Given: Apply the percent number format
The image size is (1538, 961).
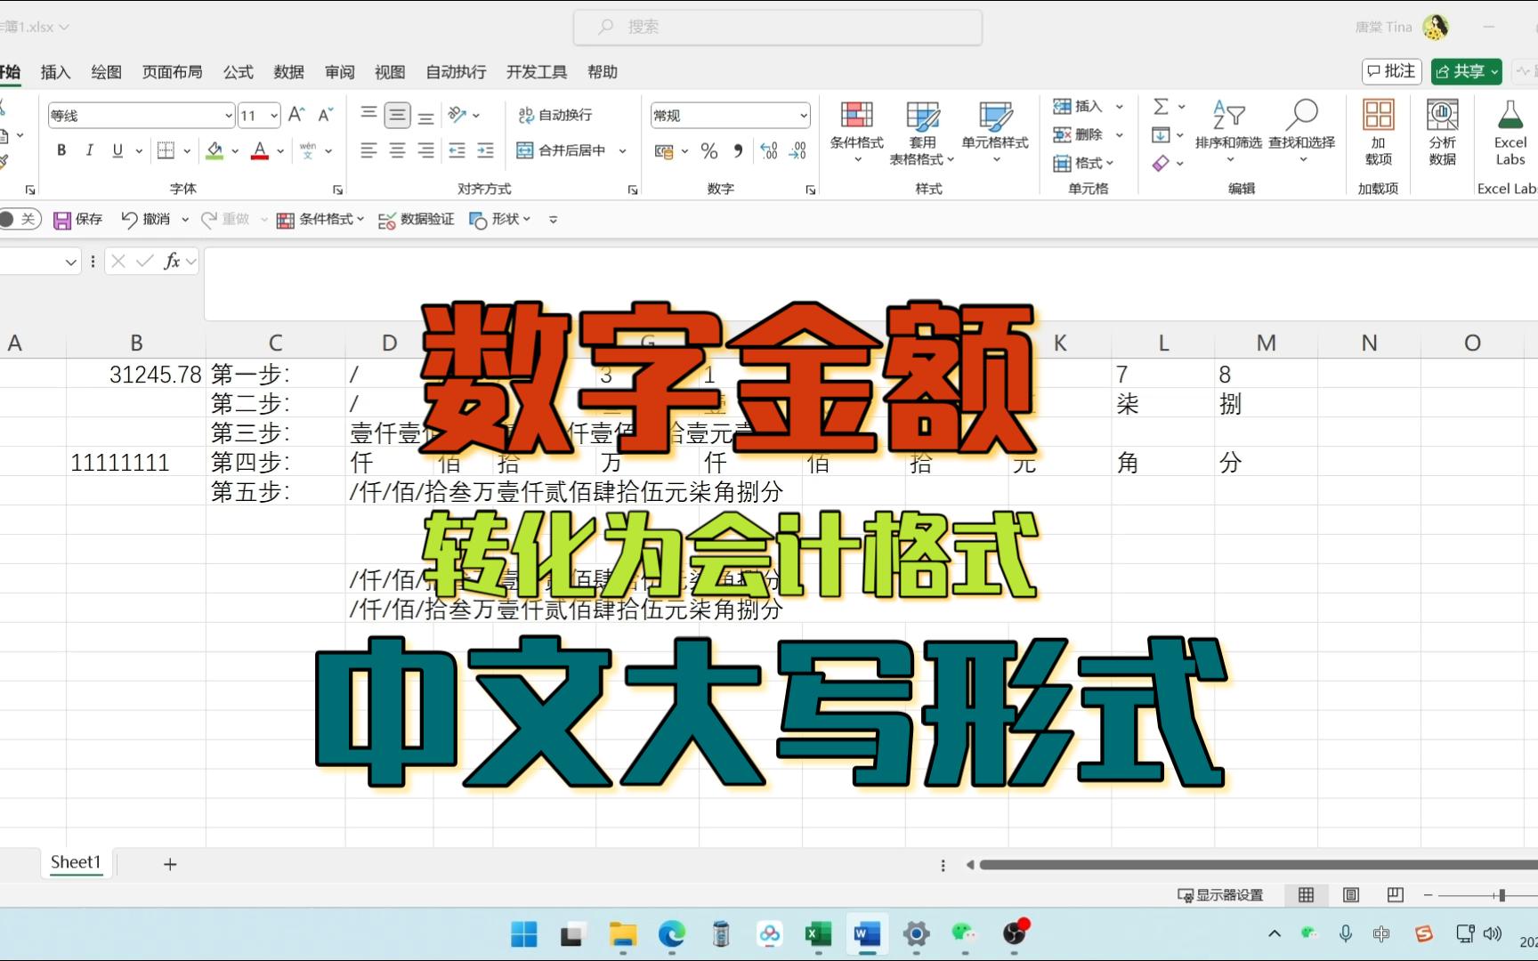Looking at the screenshot, I should pos(709,150).
